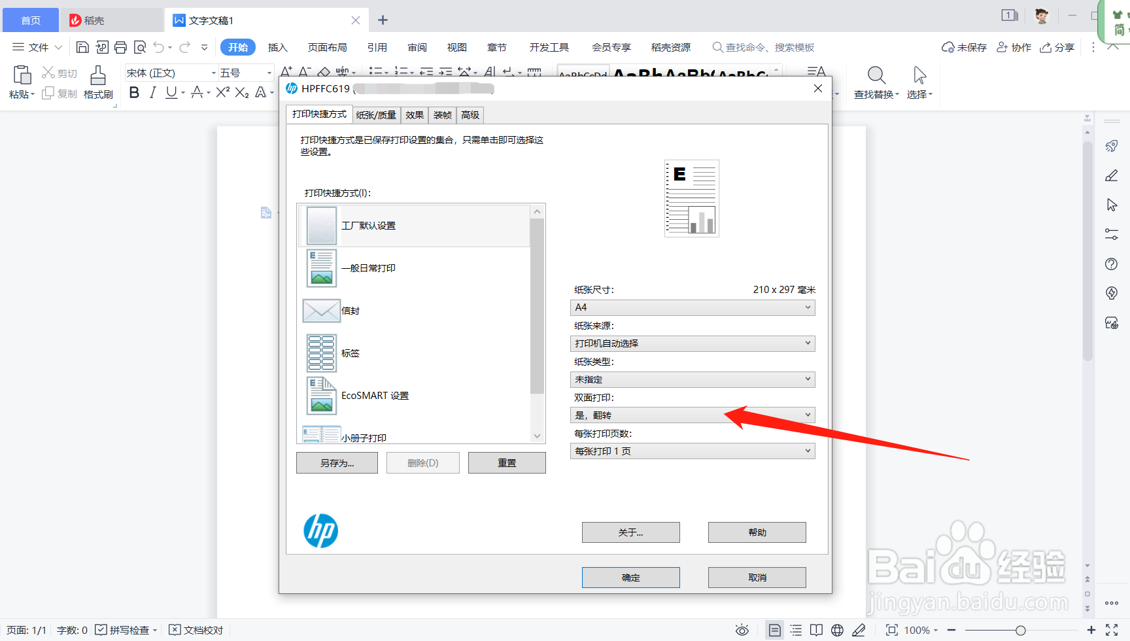The image size is (1130, 641).
Task: Toggle spell check in status bar
Action: [x=126, y=630]
